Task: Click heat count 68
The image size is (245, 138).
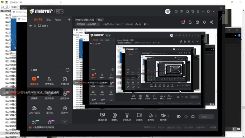Action: (x=138, y=24)
